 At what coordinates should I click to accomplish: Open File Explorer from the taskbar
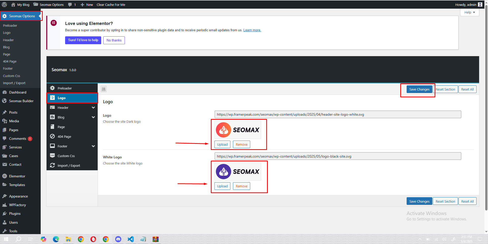click(x=68, y=239)
